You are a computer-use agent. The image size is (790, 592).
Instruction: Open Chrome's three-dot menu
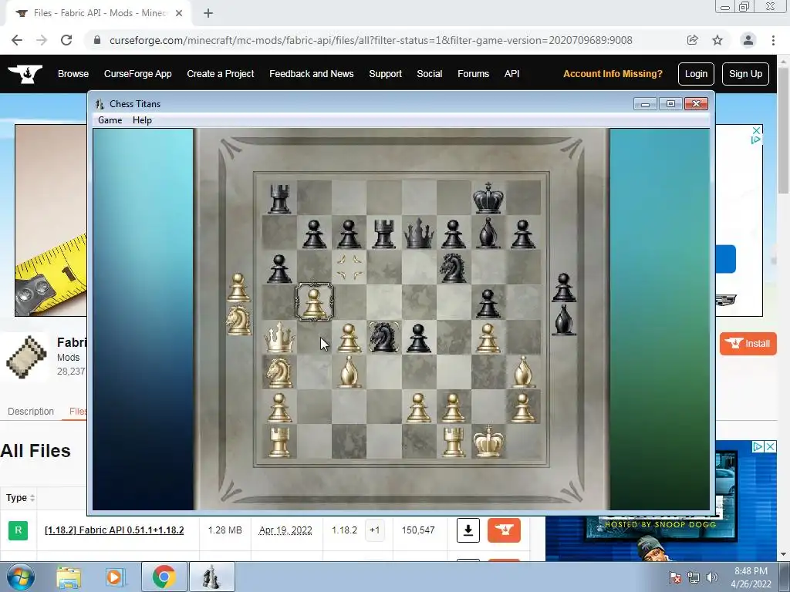click(773, 40)
